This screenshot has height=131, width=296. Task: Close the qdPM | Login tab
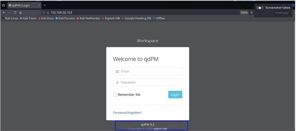[x=39, y=5]
